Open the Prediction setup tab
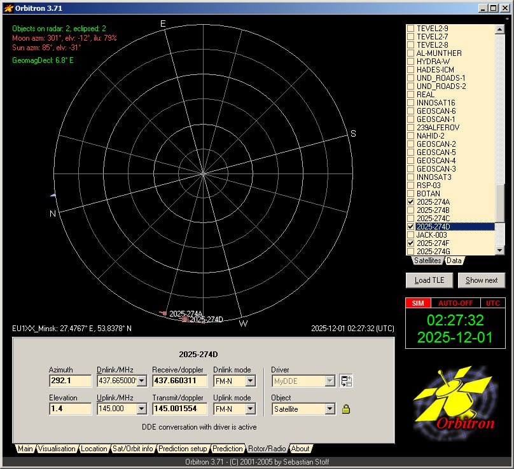Viewport: 514px width, 469px height. pyautogui.click(x=183, y=449)
